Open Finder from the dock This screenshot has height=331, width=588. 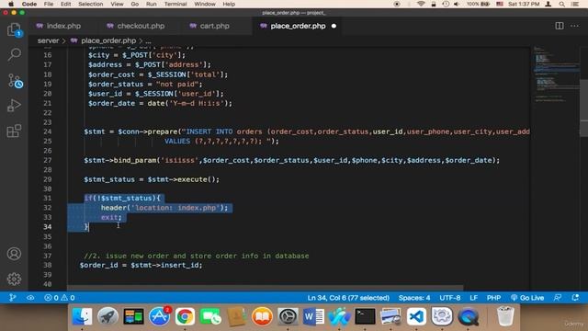82,316
